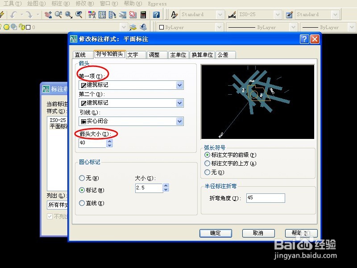This screenshot has height=268, width=357.
Task: Toggle the 不列出 checkbox in background dialog
Action: coord(50,216)
